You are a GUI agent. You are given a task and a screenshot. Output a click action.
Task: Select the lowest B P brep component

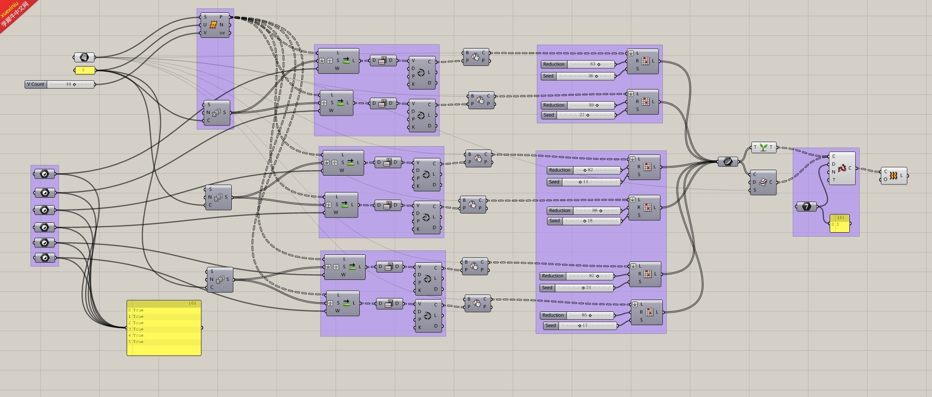click(477, 303)
